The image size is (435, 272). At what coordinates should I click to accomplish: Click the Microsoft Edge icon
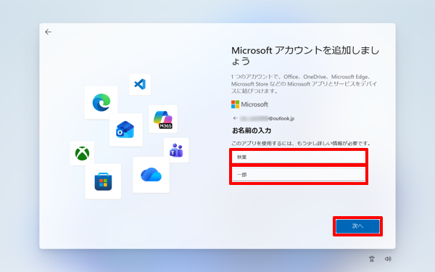pos(101,102)
